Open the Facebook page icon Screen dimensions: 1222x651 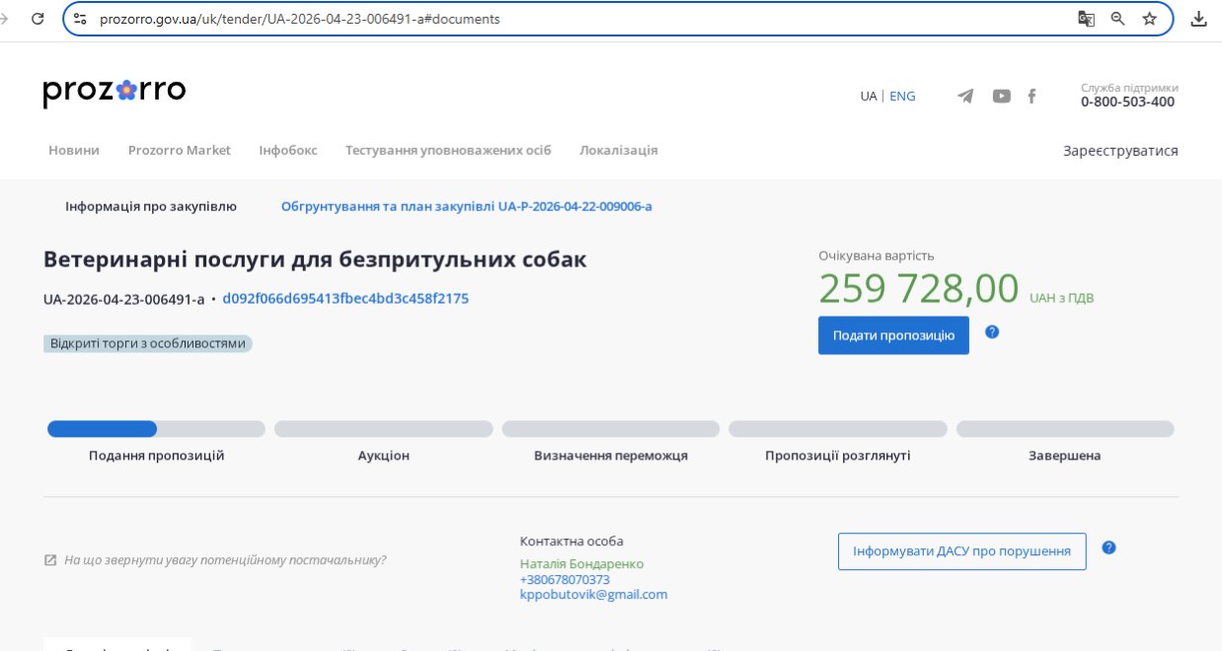tap(1032, 96)
